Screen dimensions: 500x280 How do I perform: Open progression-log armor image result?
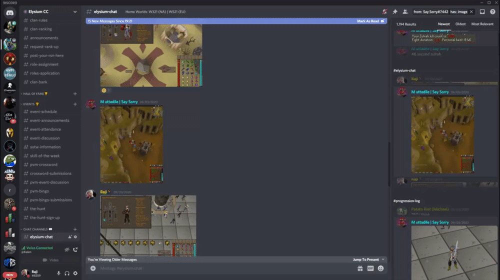click(x=454, y=252)
